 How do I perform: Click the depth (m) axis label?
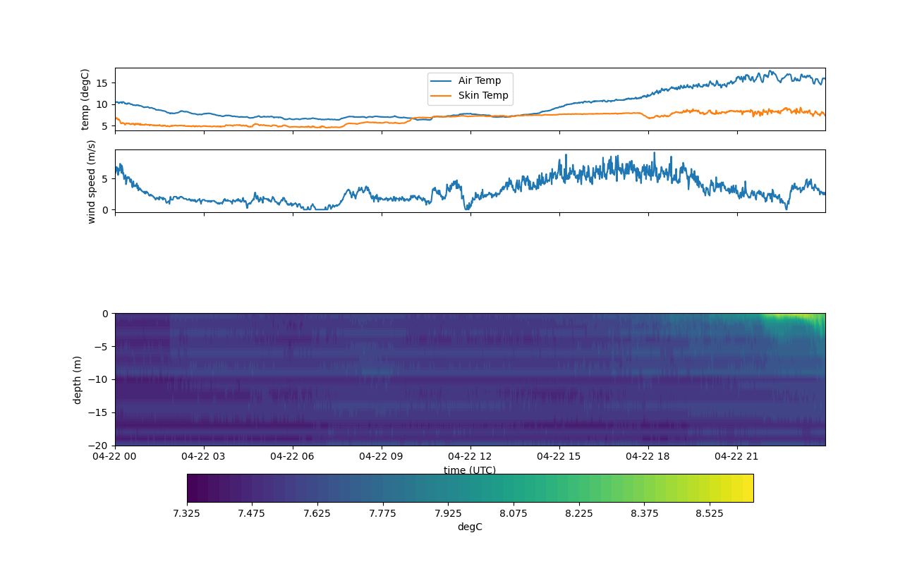point(78,379)
